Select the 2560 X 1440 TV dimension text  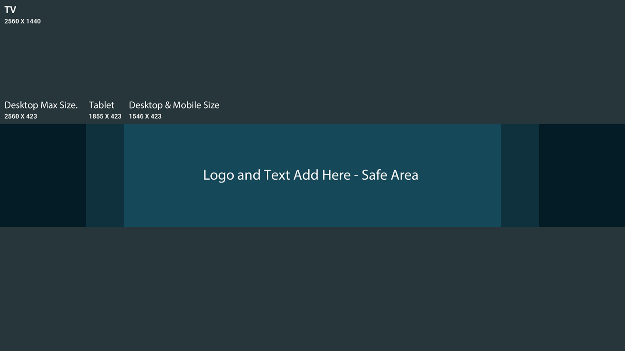pos(22,21)
